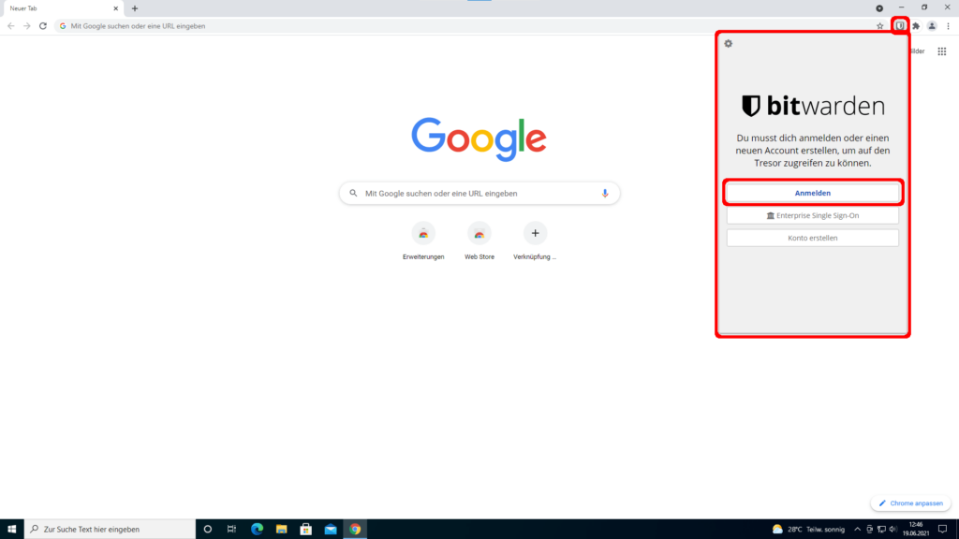The image size is (959, 539).
Task: Open the Chrome profile avatar menu
Action: (x=932, y=26)
